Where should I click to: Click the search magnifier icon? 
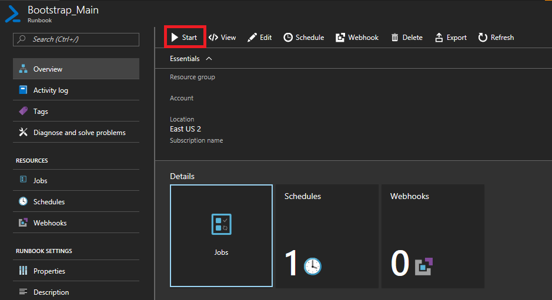coord(22,39)
